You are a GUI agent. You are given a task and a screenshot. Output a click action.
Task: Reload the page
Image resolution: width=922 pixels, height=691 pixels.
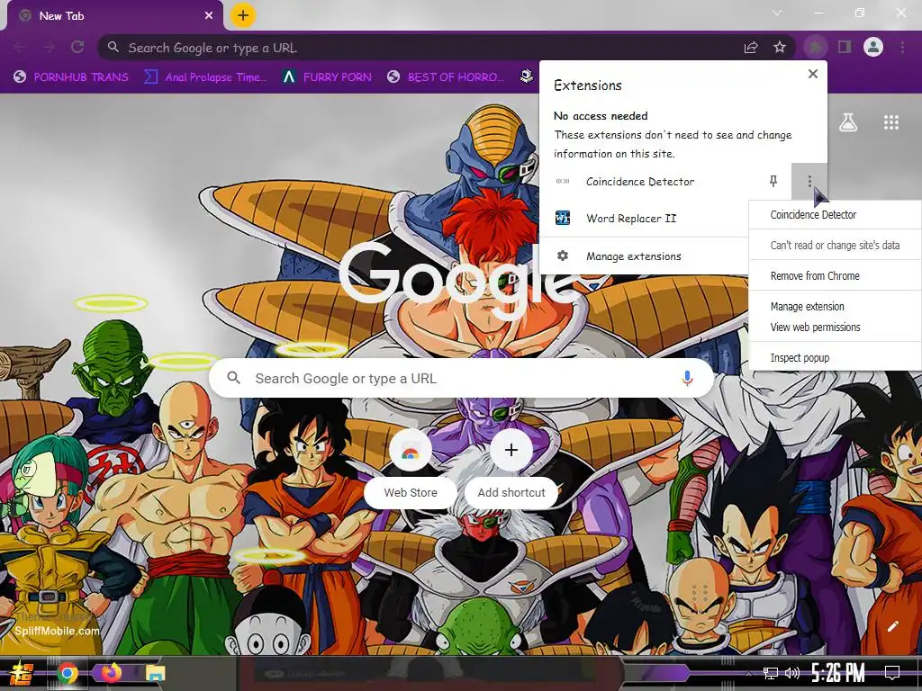pyautogui.click(x=77, y=47)
